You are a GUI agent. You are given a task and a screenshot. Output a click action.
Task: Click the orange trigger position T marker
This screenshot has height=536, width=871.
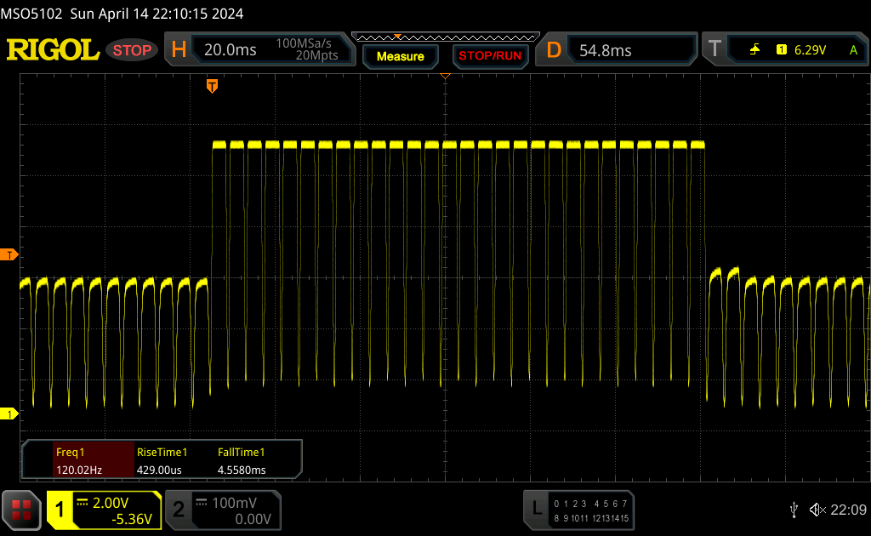212,86
